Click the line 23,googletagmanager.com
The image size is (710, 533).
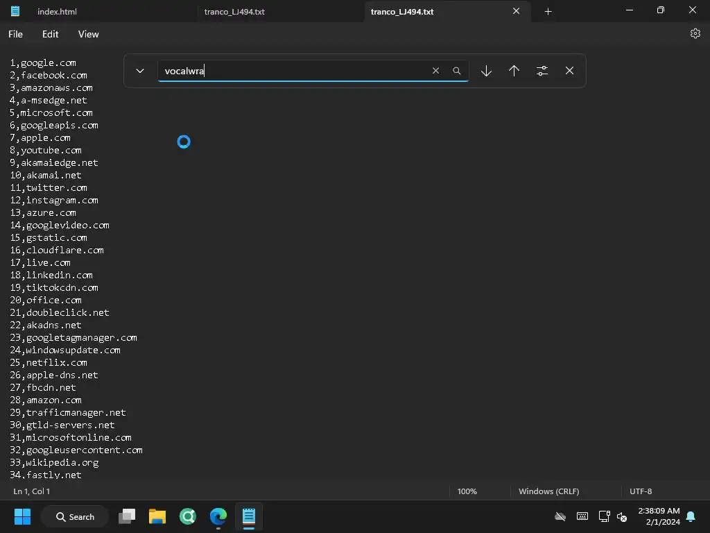(x=73, y=338)
